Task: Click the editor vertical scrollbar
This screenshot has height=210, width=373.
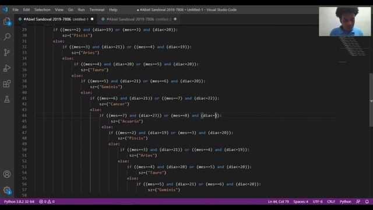Action: [x=371, y=100]
